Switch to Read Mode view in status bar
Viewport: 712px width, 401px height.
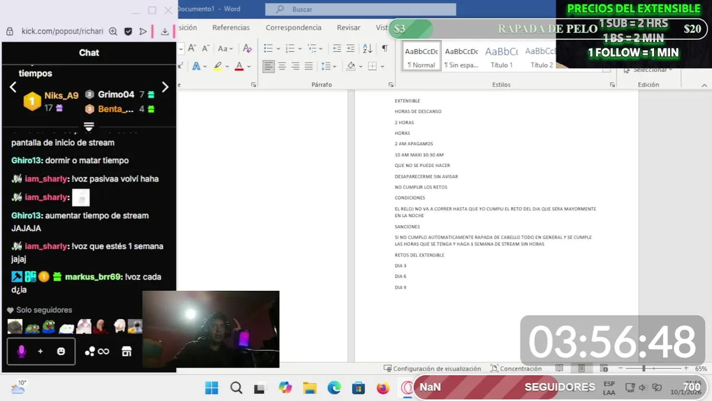pos(559,369)
